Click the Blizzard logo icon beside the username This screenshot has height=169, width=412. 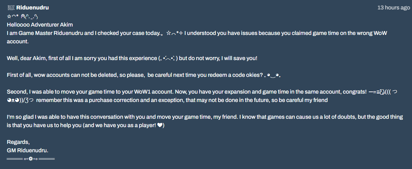[x=11, y=8]
